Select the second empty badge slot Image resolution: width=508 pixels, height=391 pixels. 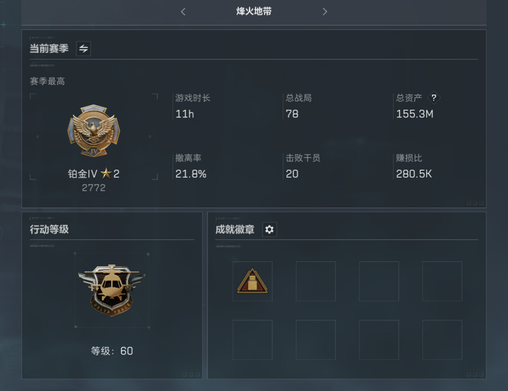(x=316, y=282)
